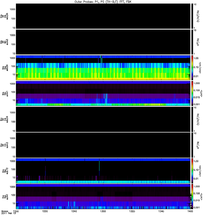
Task: Click the color bar beside thc fbk edc12
Action: click(x=193, y=171)
